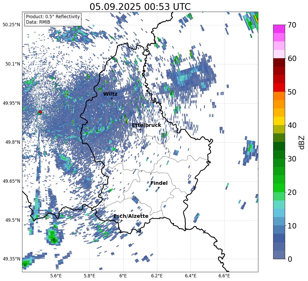The image size is (308, 281).
Task: Select the Ettelbruck city label
Action: coord(146,125)
